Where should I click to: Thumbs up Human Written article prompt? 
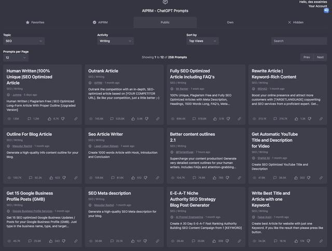(50, 119)
